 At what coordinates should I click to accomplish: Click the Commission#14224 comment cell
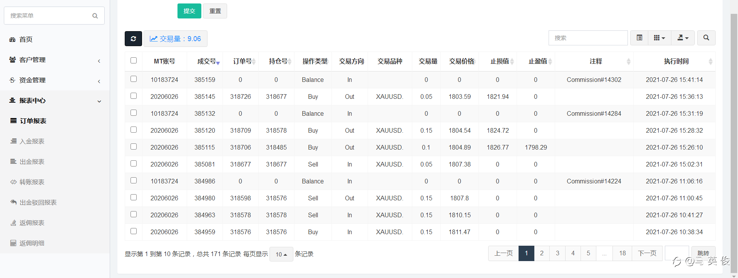(594, 181)
